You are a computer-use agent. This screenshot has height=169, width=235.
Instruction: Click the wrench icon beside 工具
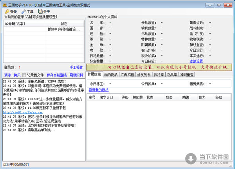[x=23, y=11]
